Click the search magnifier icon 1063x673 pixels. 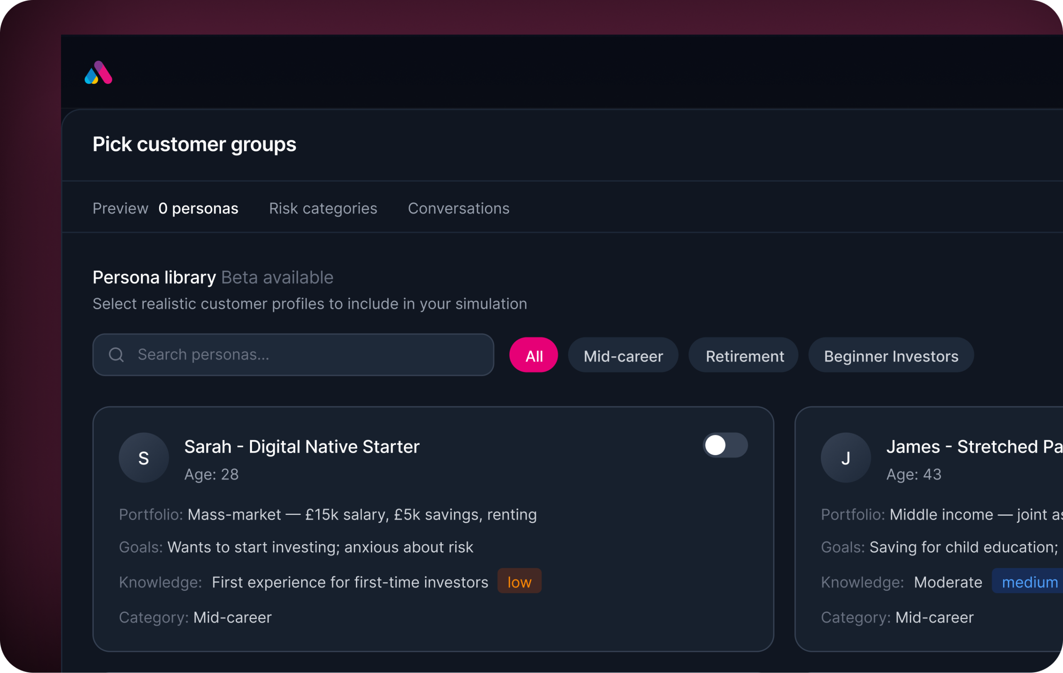click(x=116, y=355)
